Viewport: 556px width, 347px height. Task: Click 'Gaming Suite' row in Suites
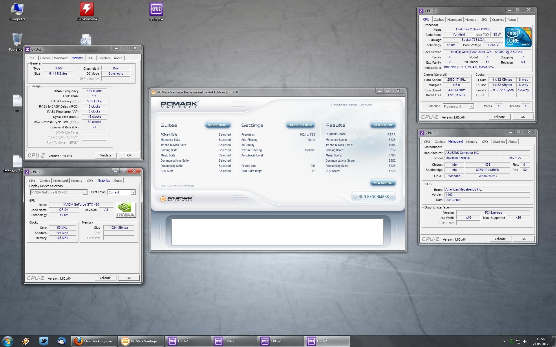coord(196,150)
